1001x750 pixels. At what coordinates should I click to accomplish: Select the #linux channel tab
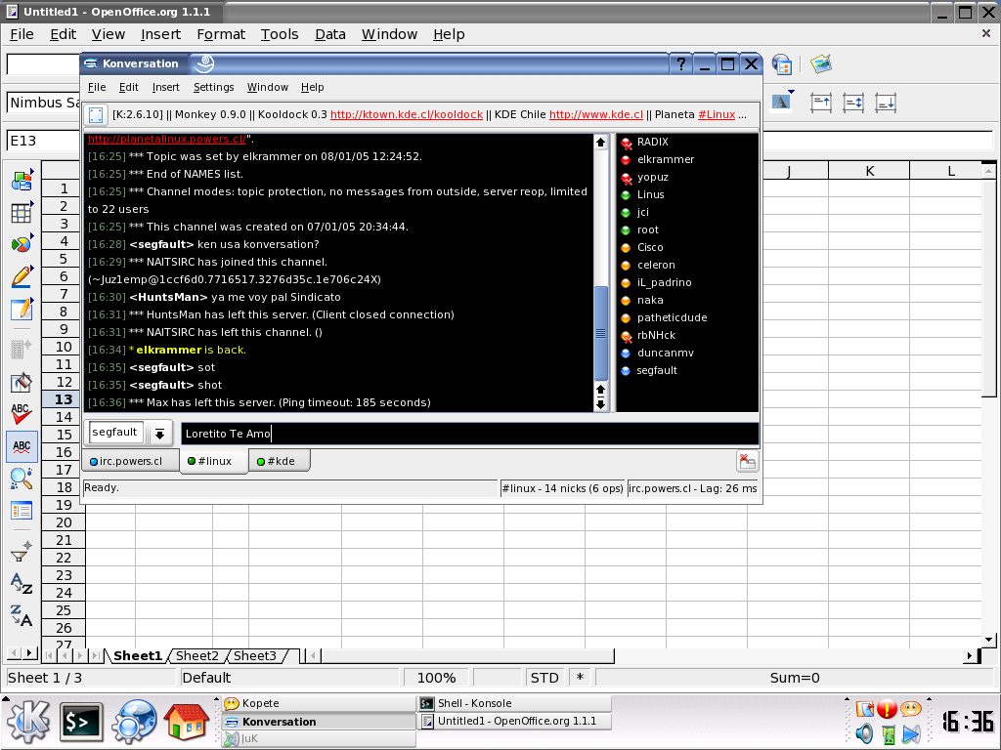[214, 461]
